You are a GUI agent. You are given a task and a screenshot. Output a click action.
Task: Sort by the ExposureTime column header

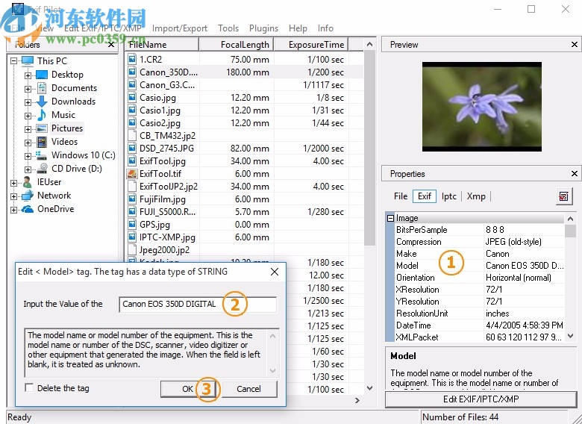[x=311, y=45]
